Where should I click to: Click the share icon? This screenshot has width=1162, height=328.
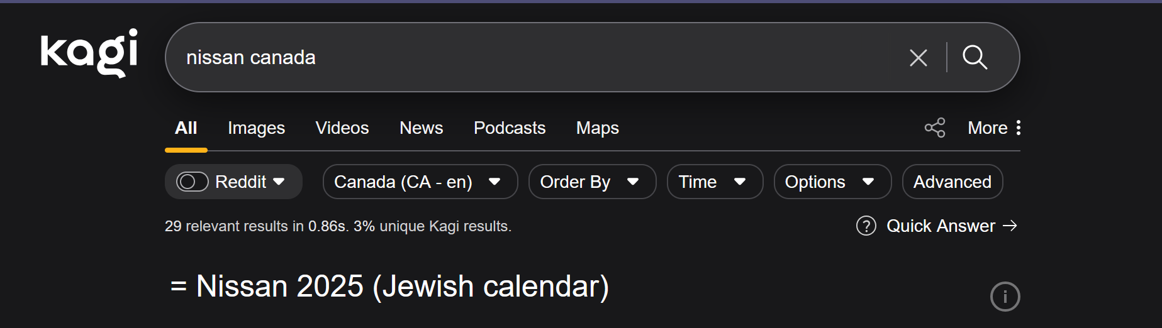[x=934, y=128]
